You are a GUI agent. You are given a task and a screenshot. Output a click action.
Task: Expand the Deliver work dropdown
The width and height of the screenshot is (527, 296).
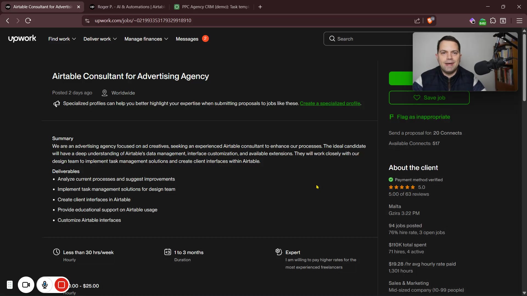pos(100,39)
